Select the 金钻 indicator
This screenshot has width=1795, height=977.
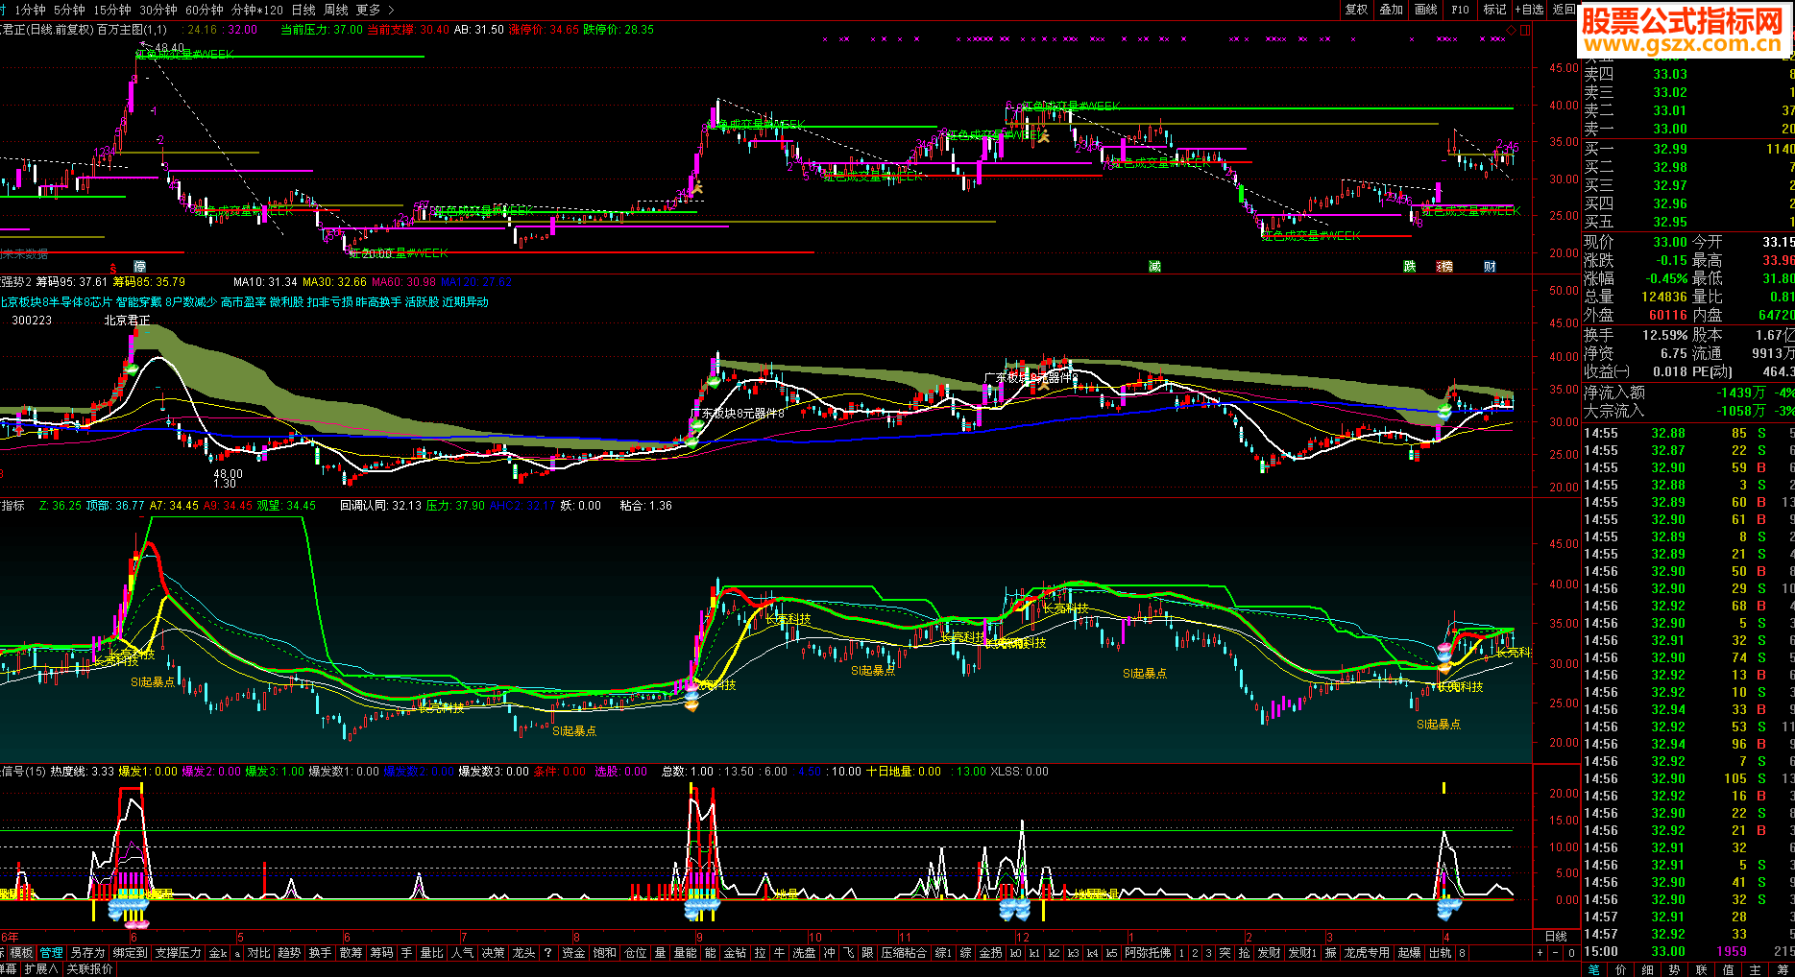pos(735,953)
